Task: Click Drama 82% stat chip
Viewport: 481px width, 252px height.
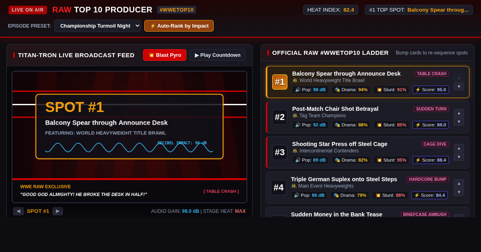Action: coord(351,160)
